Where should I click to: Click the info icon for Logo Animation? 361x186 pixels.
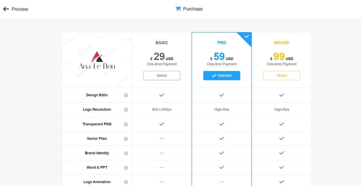point(126,182)
